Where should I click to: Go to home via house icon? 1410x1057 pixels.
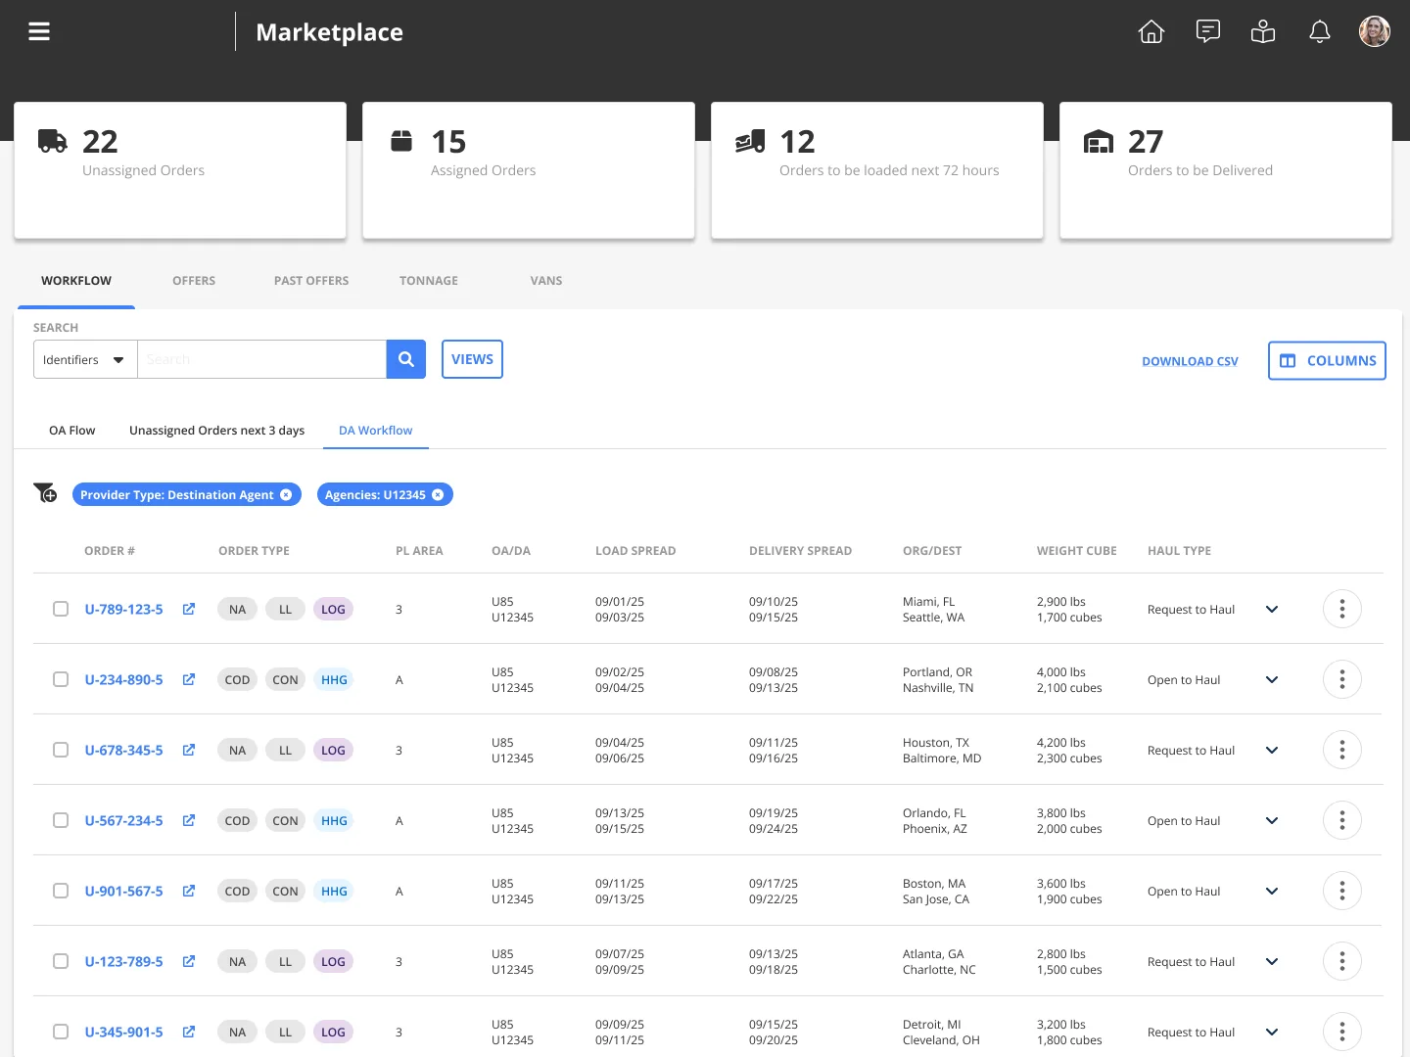(1151, 31)
